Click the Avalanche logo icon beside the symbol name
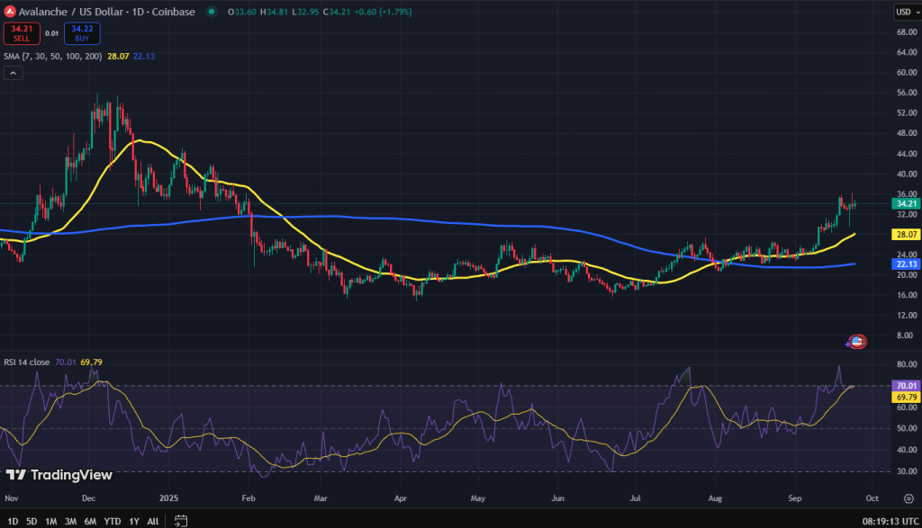The width and height of the screenshot is (922, 528). (x=9, y=12)
